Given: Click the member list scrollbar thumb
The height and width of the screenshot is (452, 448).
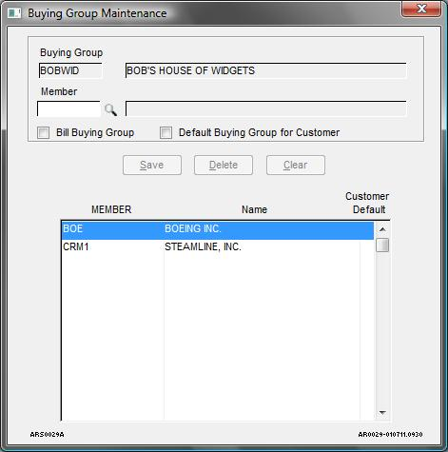Looking at the screenshot, I should (382, 245).
